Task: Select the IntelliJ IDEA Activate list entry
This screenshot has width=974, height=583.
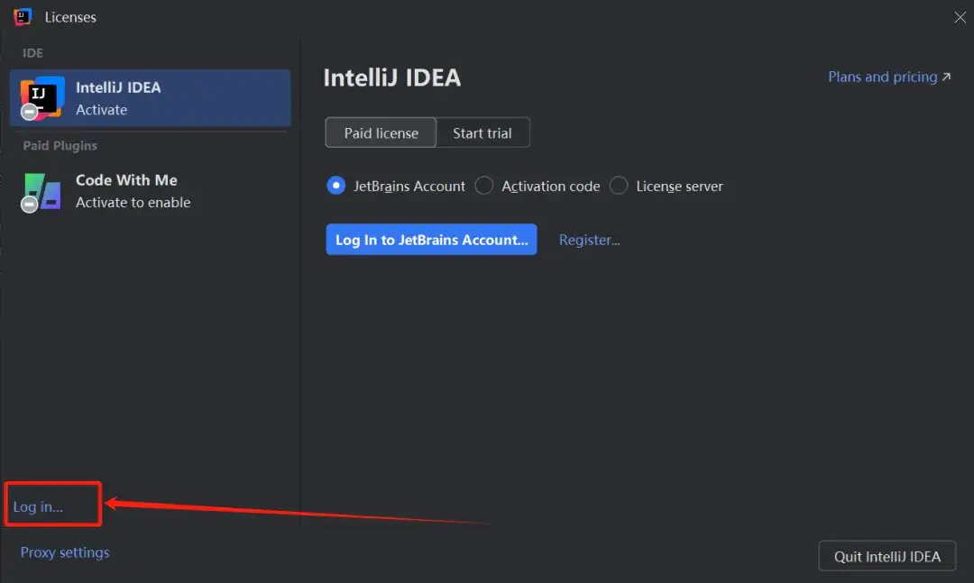Action: point(150,98)
